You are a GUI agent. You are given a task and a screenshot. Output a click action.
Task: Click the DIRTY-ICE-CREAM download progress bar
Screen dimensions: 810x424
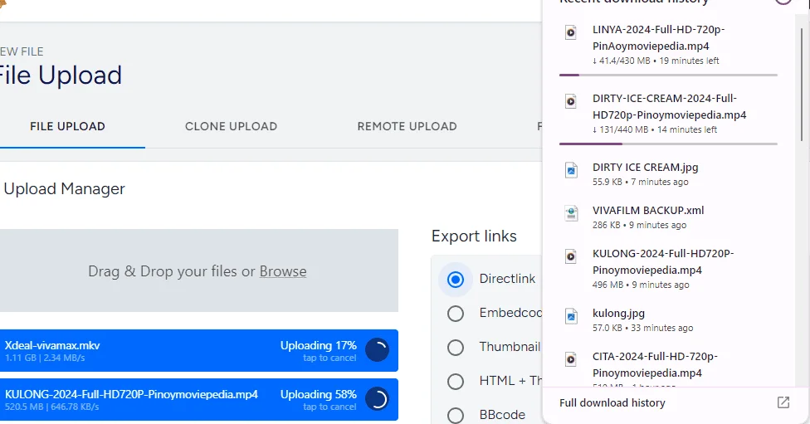click(668, 144)
